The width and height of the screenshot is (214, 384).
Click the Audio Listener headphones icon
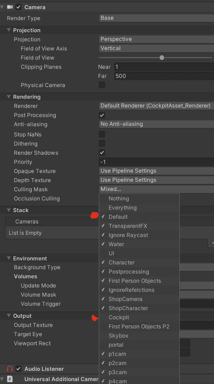click(x=10, y=369)
